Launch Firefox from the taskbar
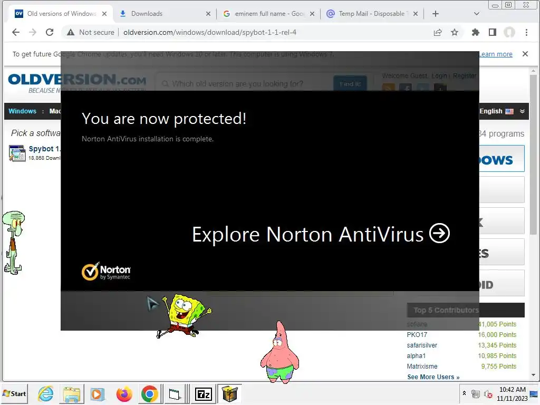The width and height of the screenshot is (540, 405). coord(124,393)
